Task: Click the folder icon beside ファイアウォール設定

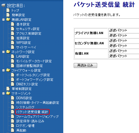Action: tap(8, 70)
